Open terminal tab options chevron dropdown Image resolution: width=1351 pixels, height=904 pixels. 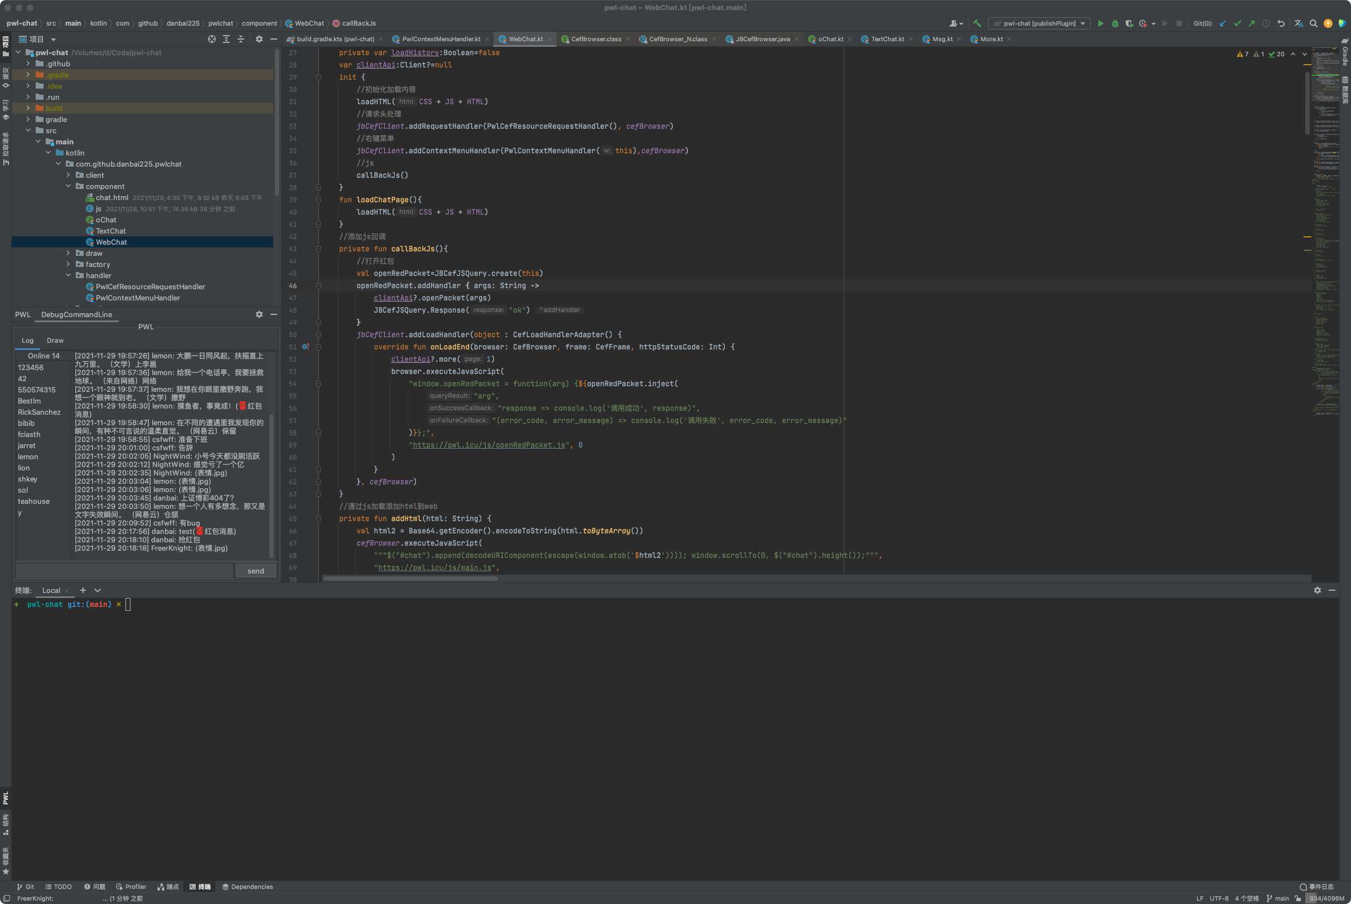coord(98,590)
